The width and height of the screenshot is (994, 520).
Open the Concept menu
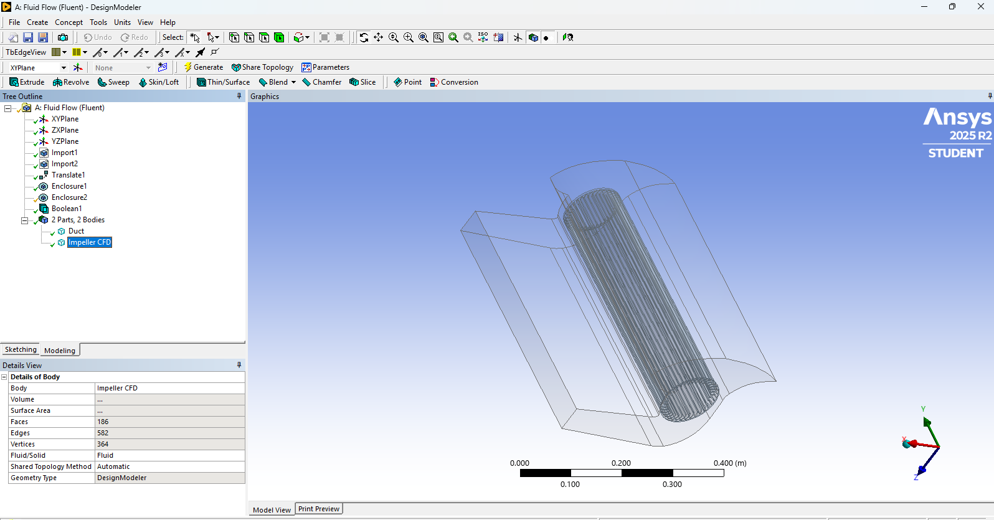[69, 22]
